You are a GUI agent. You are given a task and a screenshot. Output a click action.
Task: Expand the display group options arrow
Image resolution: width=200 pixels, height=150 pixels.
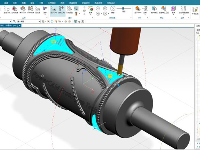tap(93, 18)
